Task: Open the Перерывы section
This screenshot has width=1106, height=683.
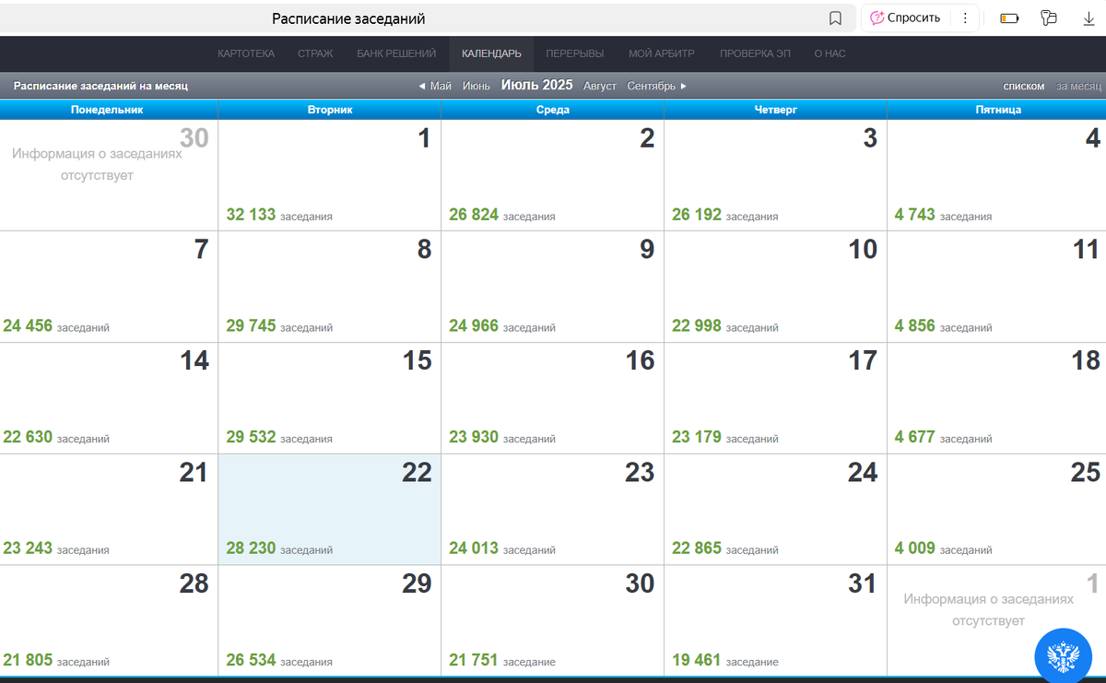Action: pos(575,53)
